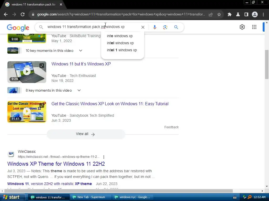
Task: Go back to the previous page
Action: coord(6,14)
